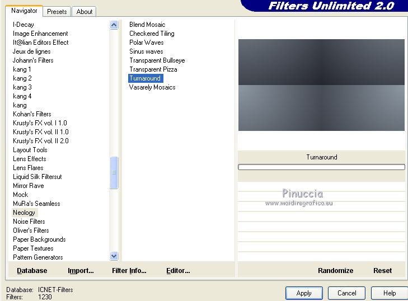Screen dimensions: 408x301
Task: Select kang 4 category
Action: pyautogui.click(x=22, y=96)
